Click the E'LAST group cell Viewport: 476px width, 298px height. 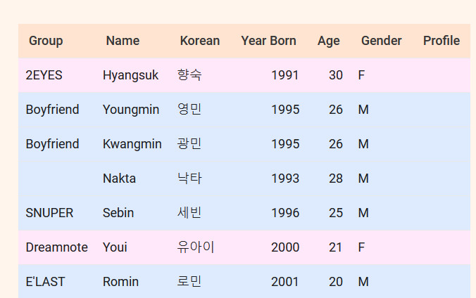(x=45, y=282)
